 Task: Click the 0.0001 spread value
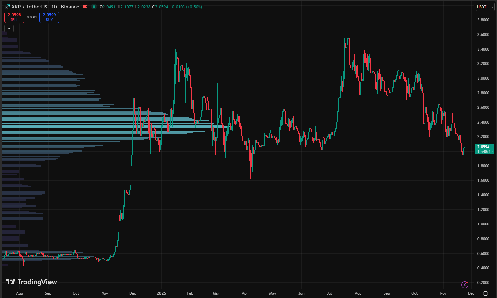[x=32, y=17]
